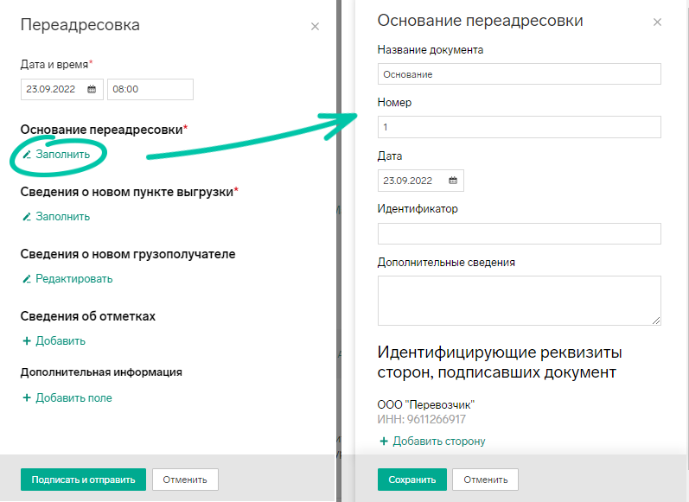Image resolution: width=689 pixels, height=502 pixels.
Task: Click the Дополнительная информация label
Action: (x=101, y=372)
